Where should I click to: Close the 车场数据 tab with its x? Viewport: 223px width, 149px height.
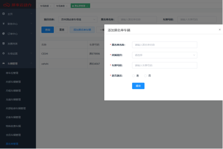pos(51,6)
